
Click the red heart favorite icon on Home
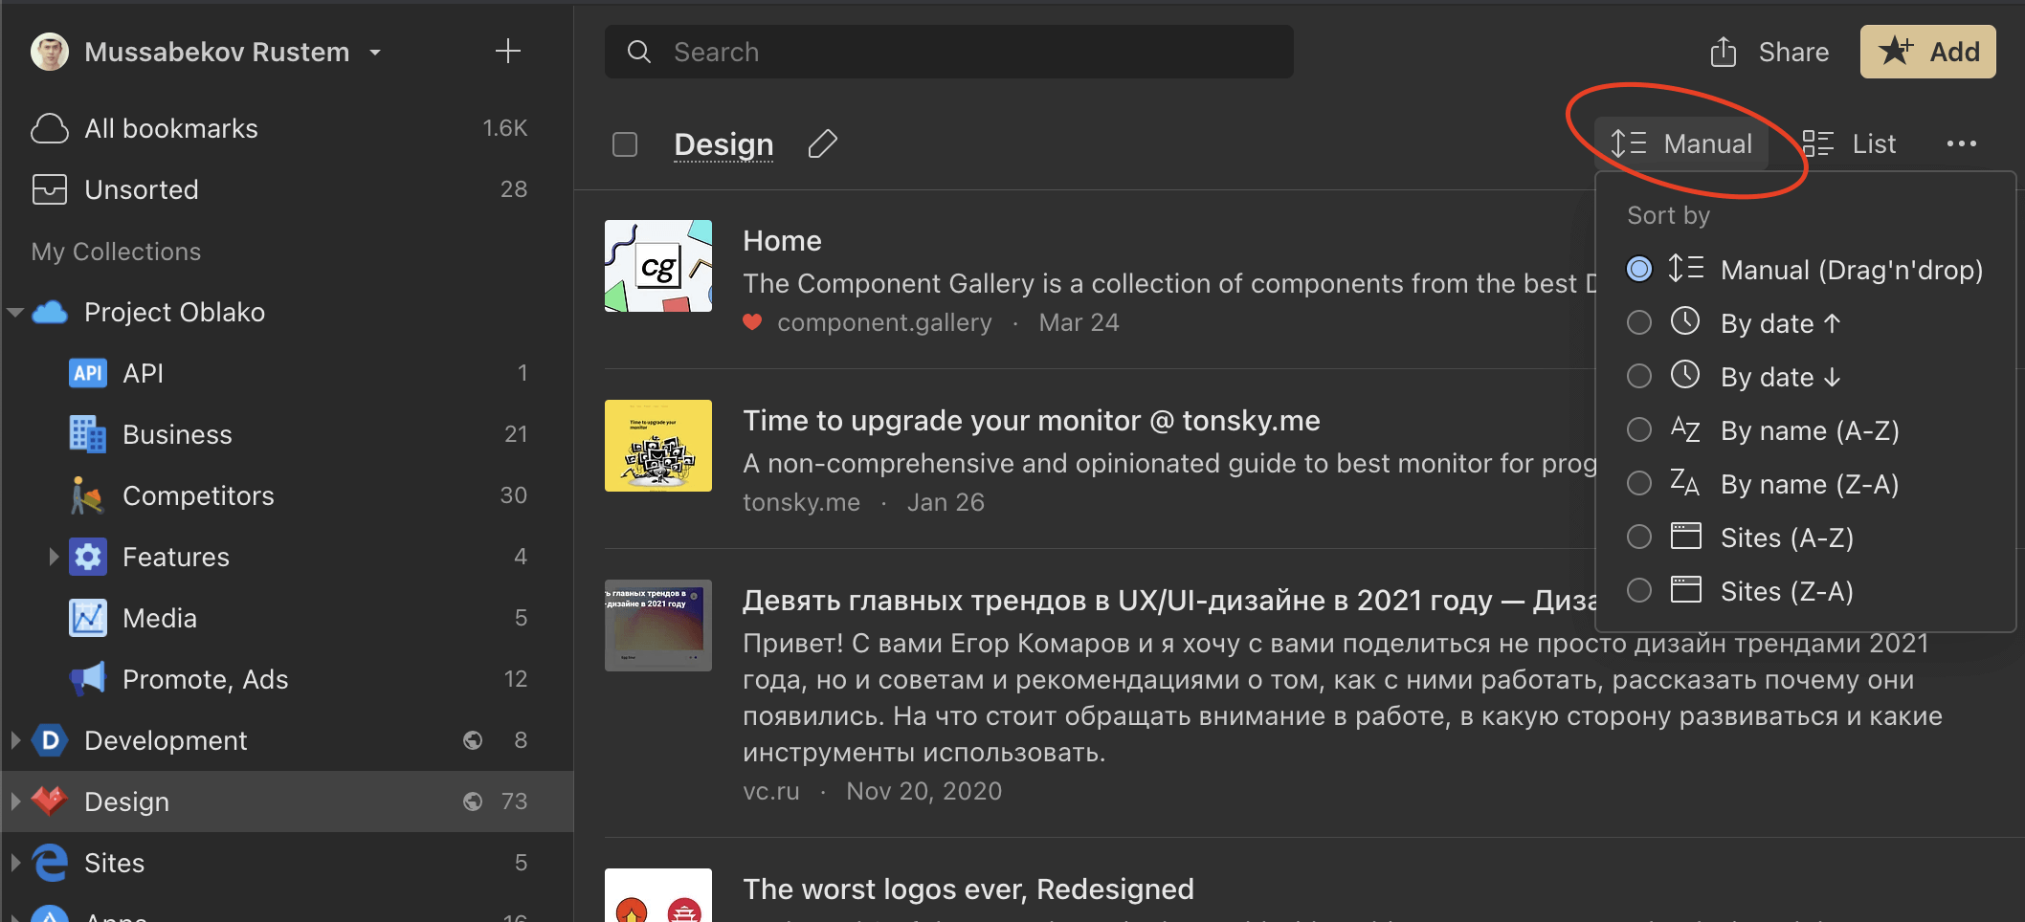pos(752,322)
